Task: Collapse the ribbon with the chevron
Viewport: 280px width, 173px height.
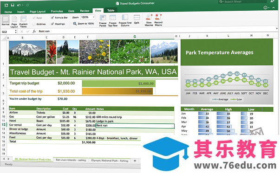Action: pos(273,8)
